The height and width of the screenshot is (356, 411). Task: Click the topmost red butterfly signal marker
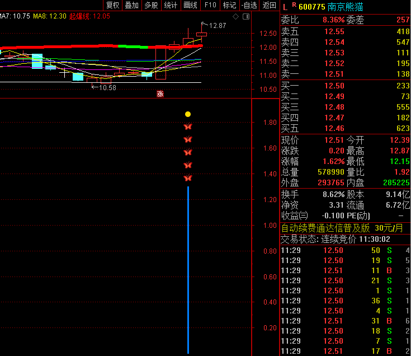[188, 127]
